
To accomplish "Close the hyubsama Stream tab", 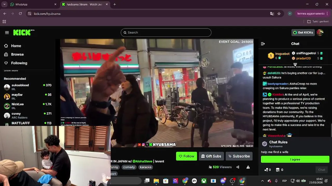I will 107,4.
